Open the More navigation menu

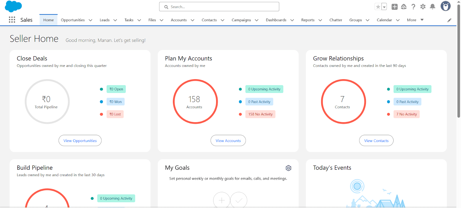click(415, 20)
